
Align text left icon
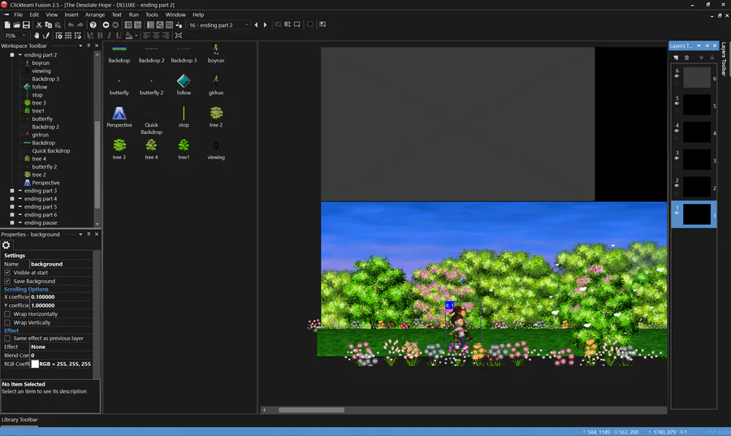click(146, 36)
